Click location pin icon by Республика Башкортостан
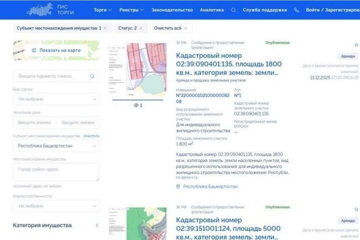Screen dimensions: 360x240 tap(178, 186)
